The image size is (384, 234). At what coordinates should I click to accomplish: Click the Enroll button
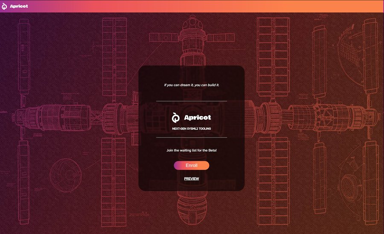192,165
